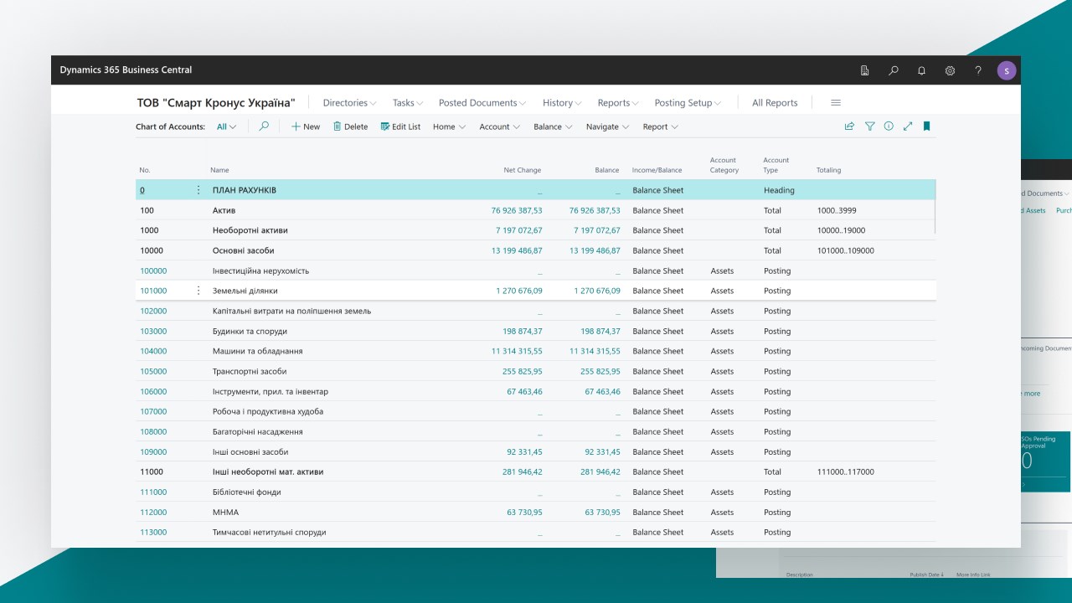Click the "Balance" column header in the table
Screen dimensions: 1072x603
607,170
